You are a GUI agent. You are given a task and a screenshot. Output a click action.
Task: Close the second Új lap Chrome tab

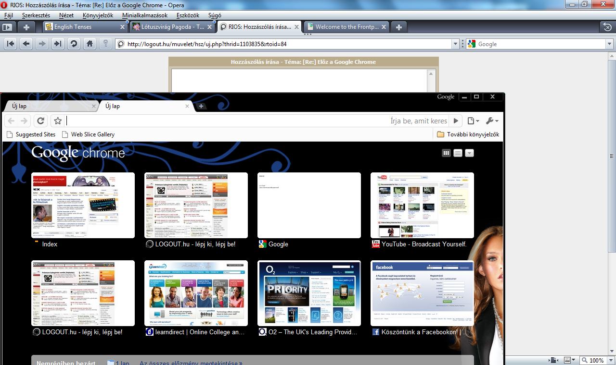tap(187, 106)
